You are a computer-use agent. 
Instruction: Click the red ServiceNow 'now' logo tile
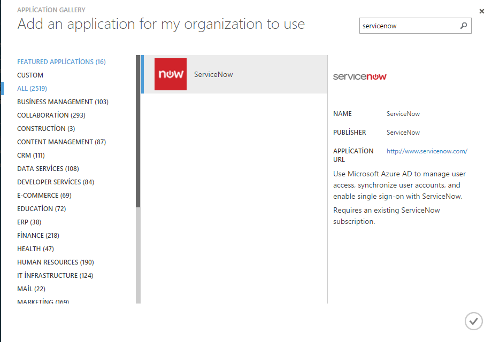[x=171, y=74]
